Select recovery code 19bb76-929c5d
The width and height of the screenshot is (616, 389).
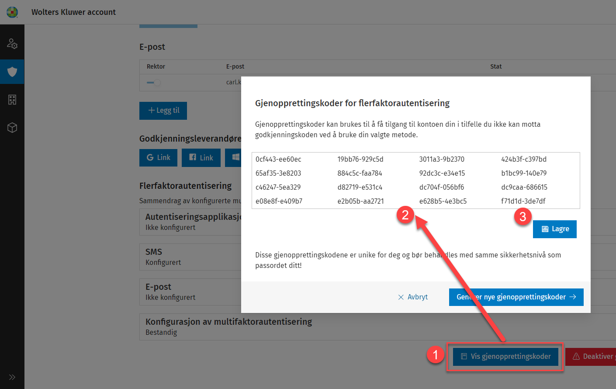(360, 159)
